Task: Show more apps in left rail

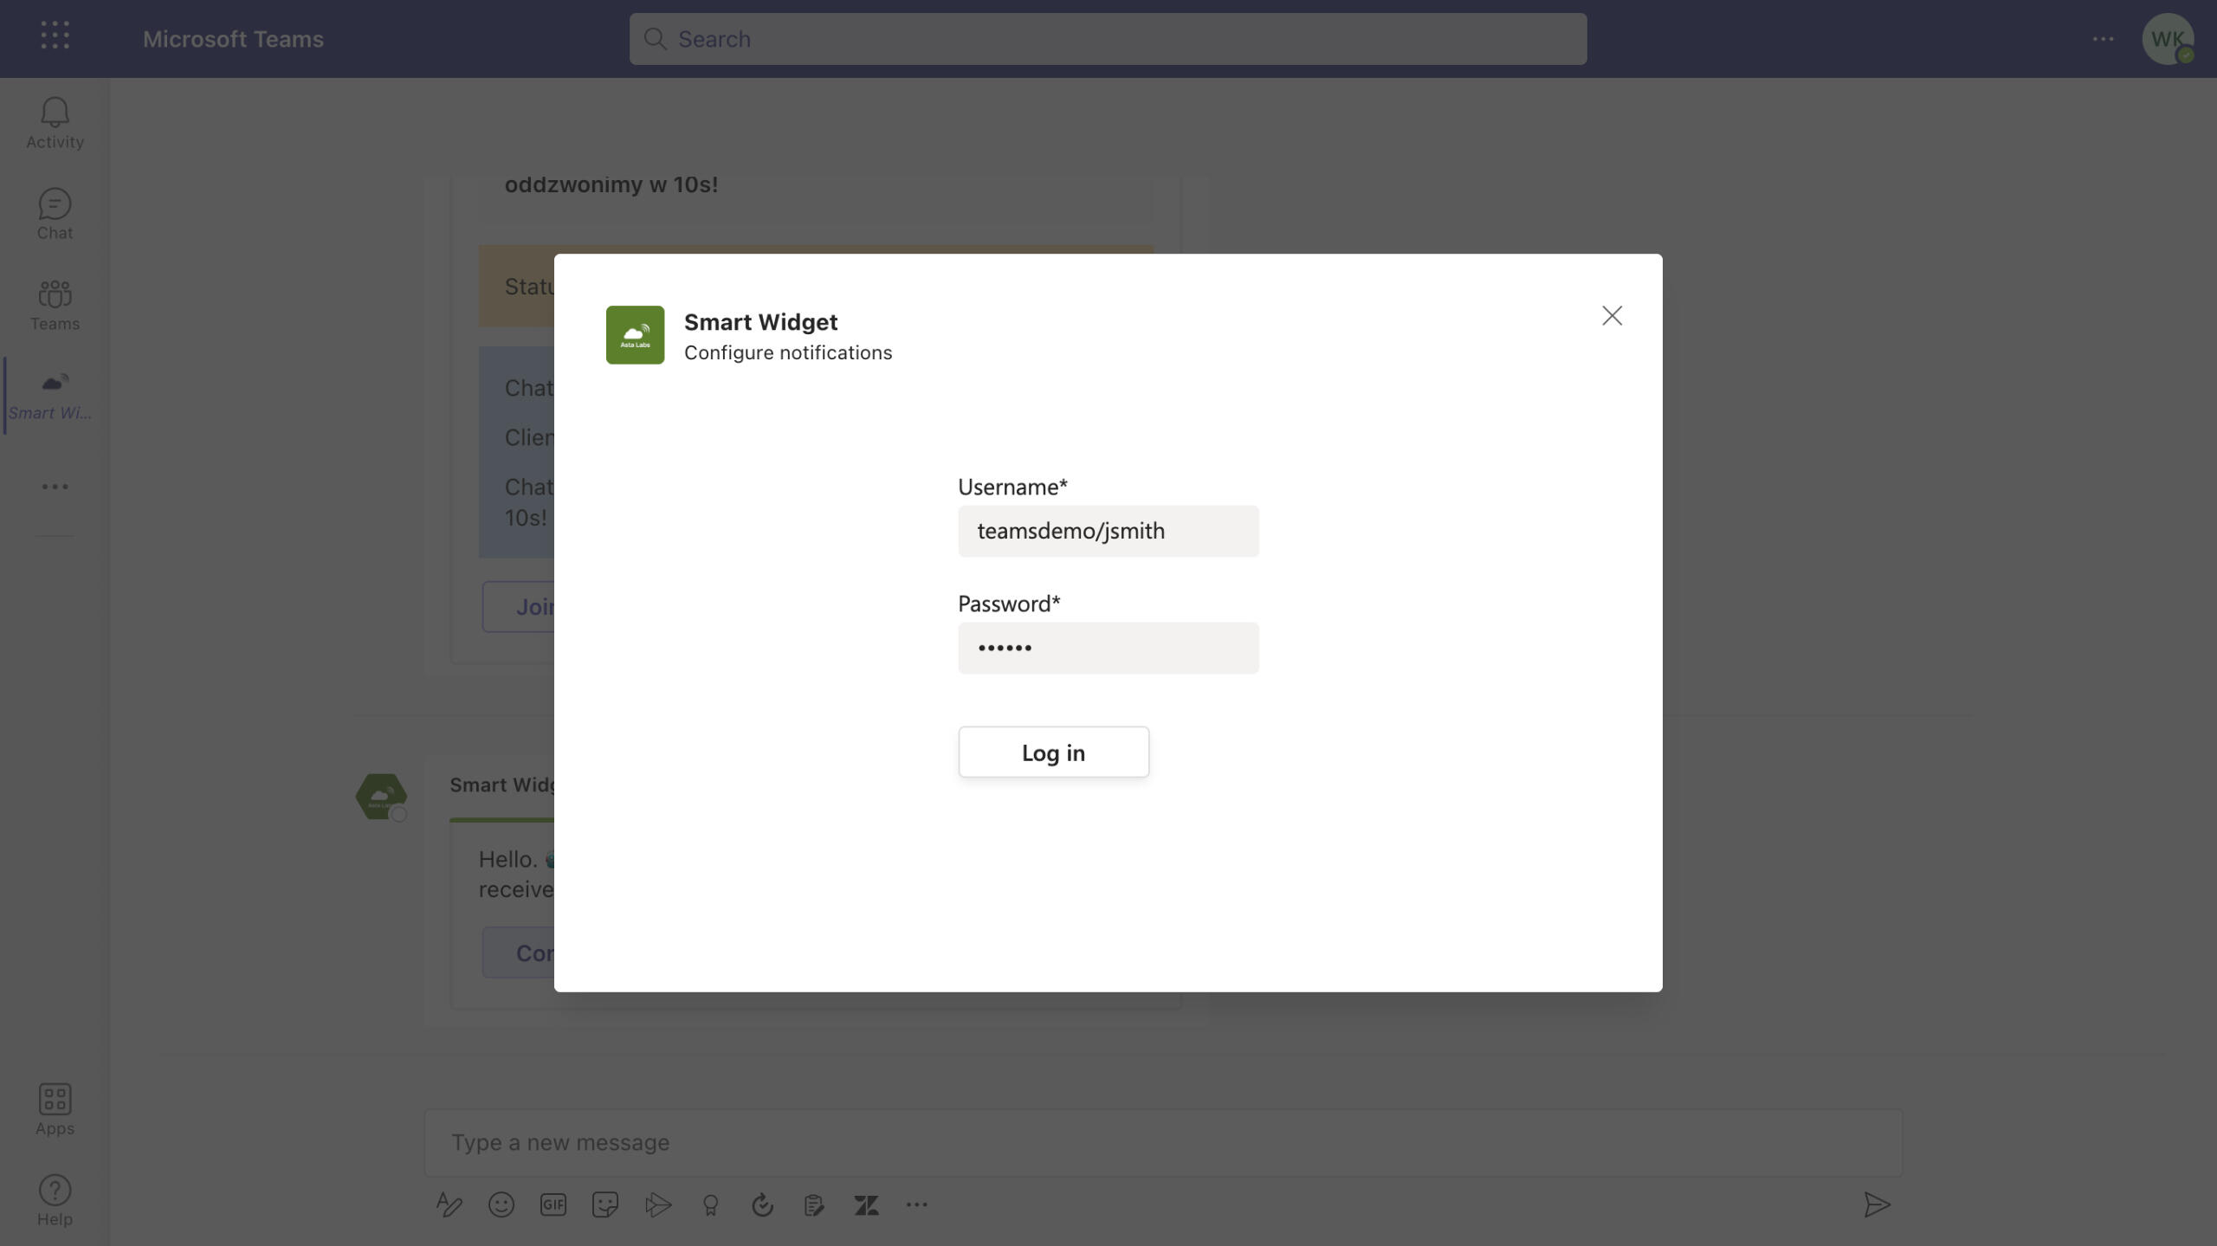Action: 55,487
